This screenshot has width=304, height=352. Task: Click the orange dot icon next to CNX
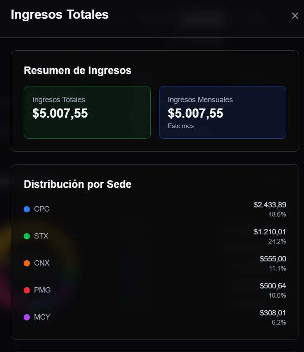26,263
